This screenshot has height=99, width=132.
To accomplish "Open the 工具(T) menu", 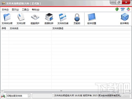I will pos(25,10).
